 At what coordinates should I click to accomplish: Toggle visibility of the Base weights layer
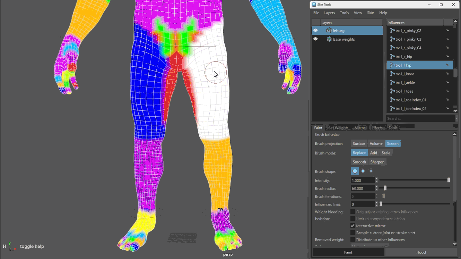pyautogui.click(x=315, y=39)
